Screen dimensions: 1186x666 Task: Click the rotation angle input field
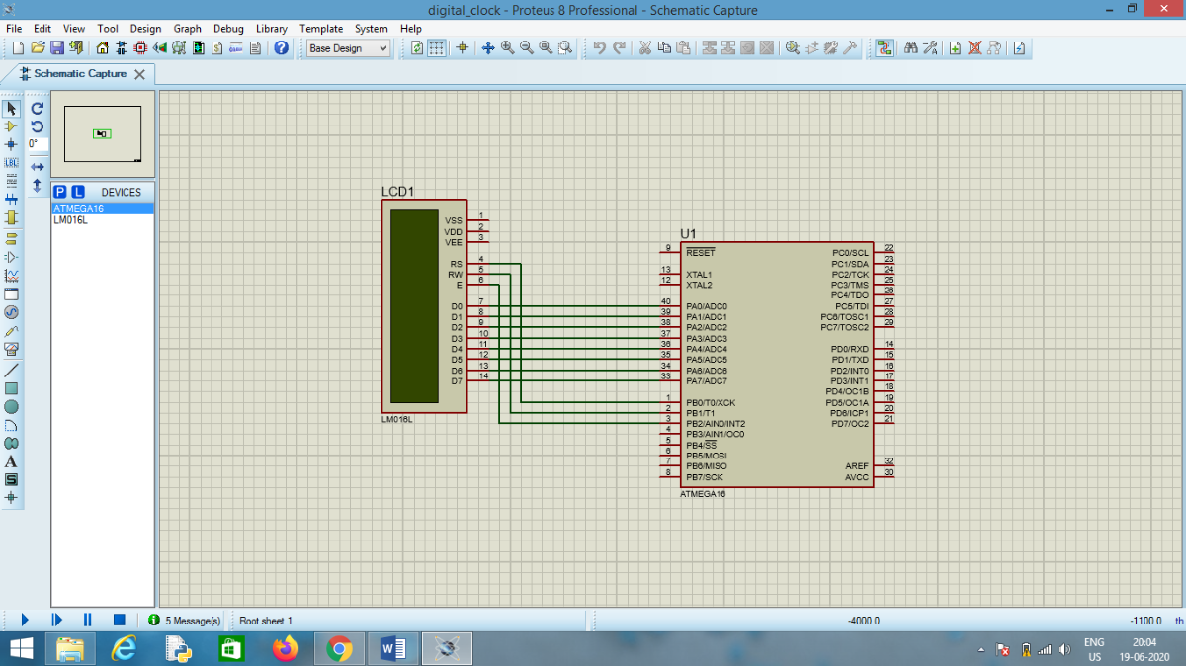[x=37, y=144]
